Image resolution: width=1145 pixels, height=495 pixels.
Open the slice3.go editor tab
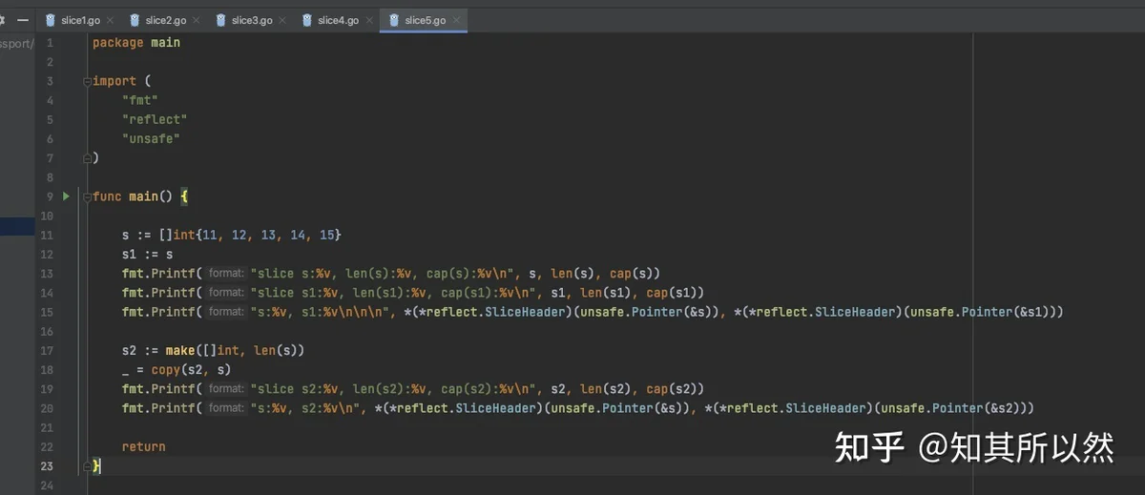tap(252, 20)
